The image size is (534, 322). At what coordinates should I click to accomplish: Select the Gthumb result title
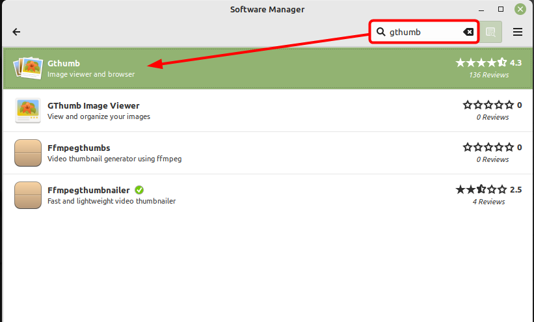(64, 63)
